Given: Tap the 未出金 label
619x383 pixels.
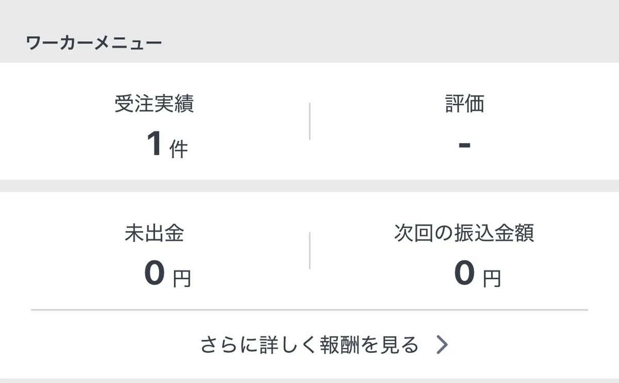Looking at the screenshot, I should 154,234.
